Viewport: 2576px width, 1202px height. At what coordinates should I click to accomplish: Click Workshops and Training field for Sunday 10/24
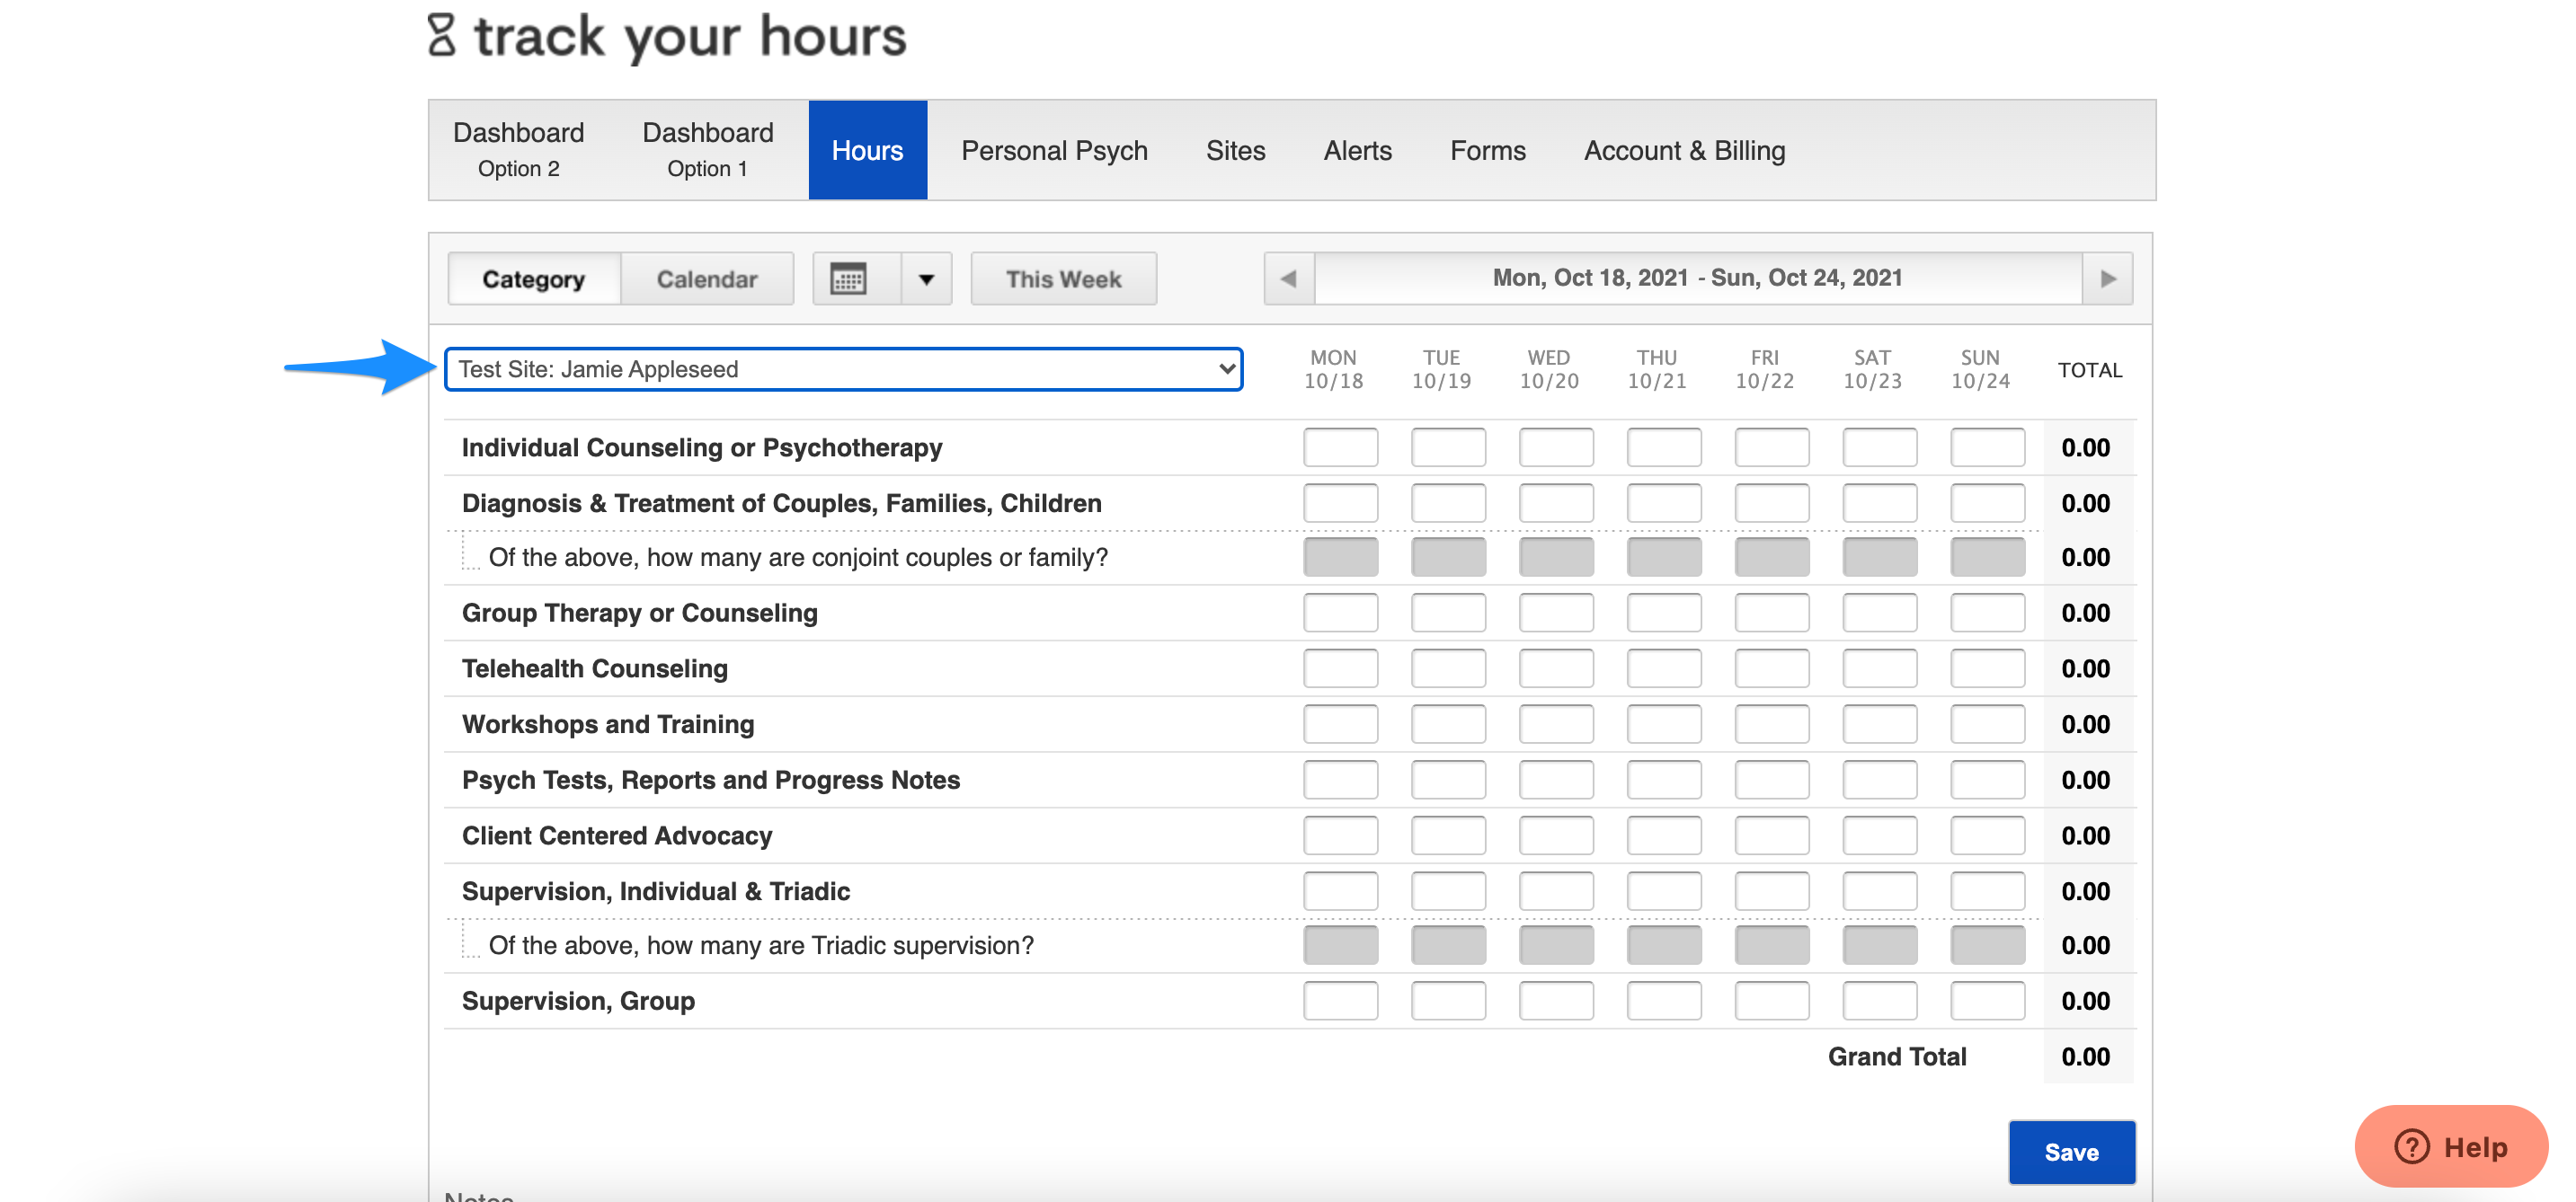point(1988,724)
